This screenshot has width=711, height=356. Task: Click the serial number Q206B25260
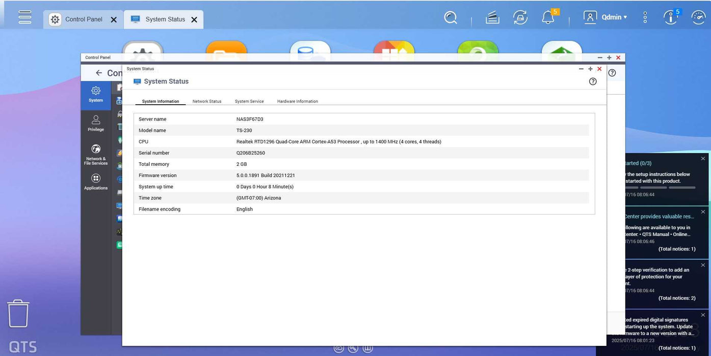[x=251, y=153]
